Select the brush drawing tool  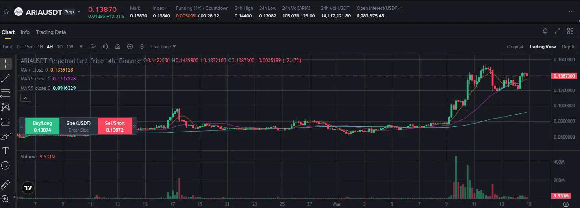(x=6, y=136)
